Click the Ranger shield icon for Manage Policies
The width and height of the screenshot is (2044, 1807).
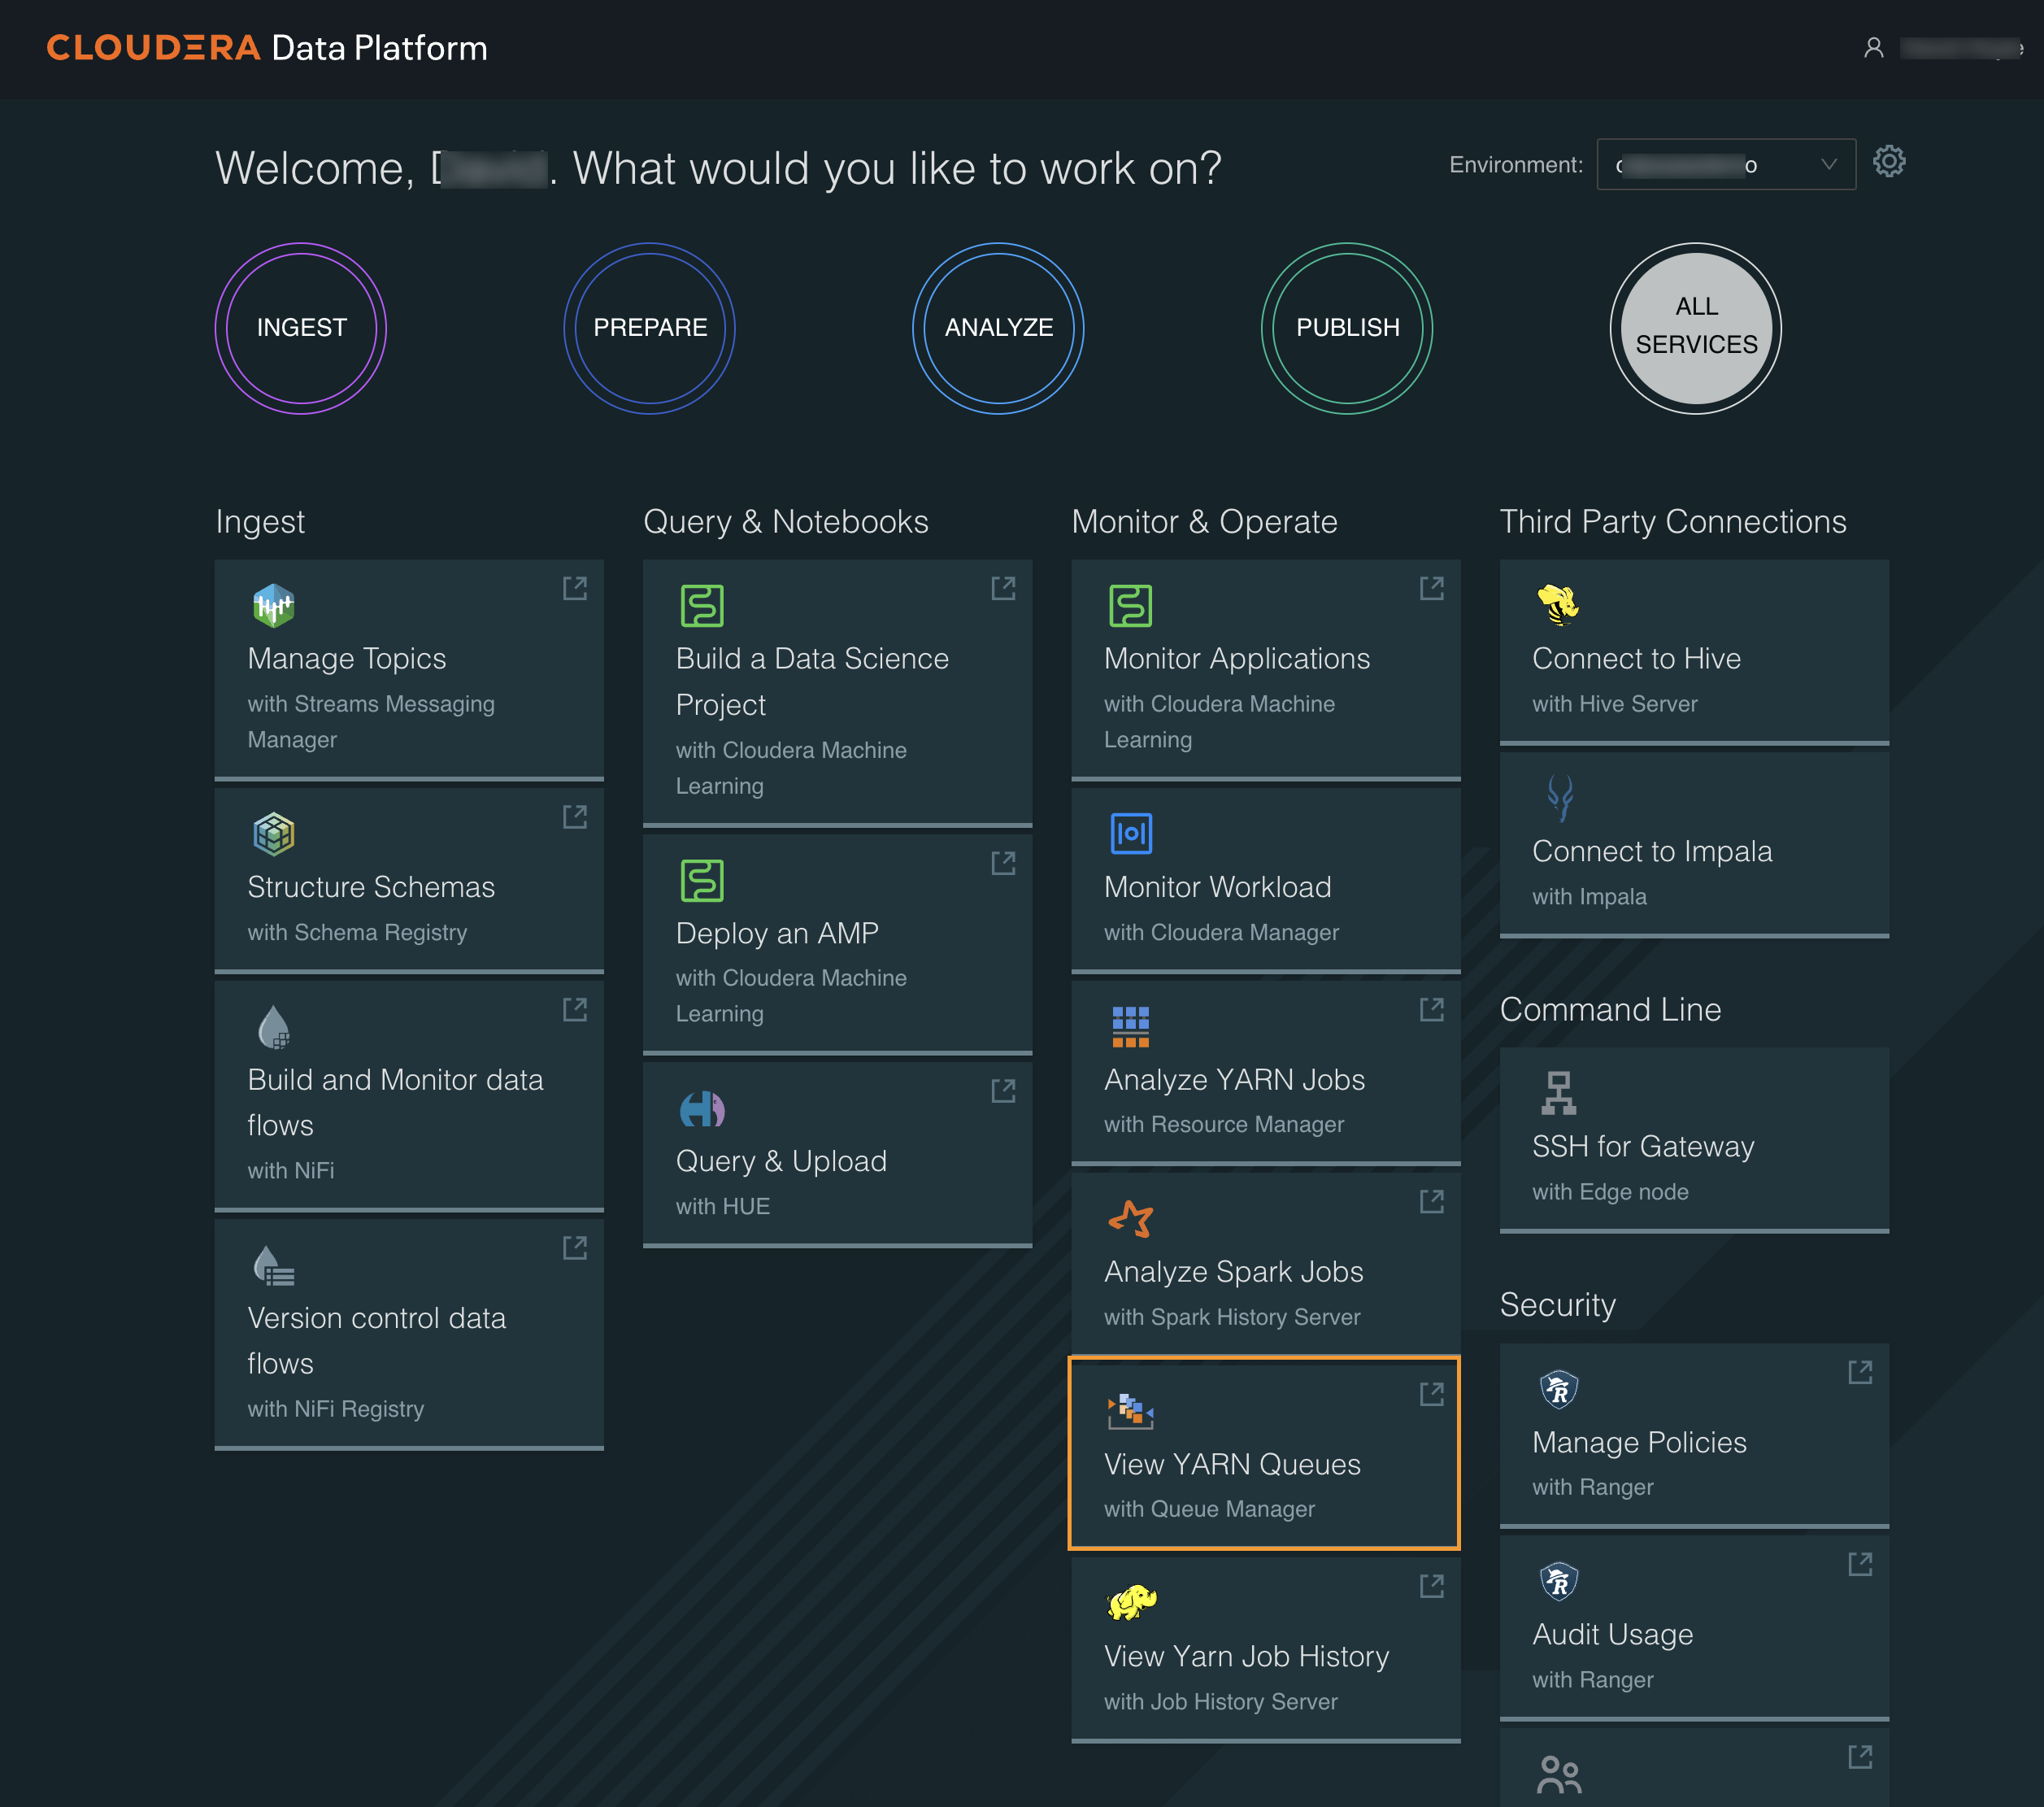(1558, 1389)
